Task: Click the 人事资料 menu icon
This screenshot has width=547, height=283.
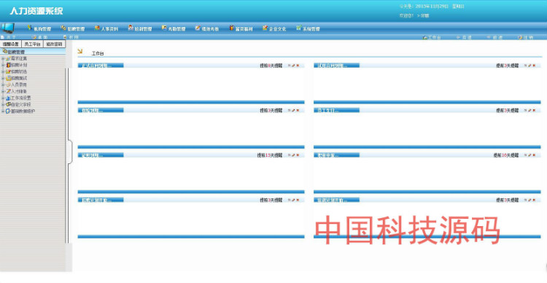Action: tap(97, 28)
